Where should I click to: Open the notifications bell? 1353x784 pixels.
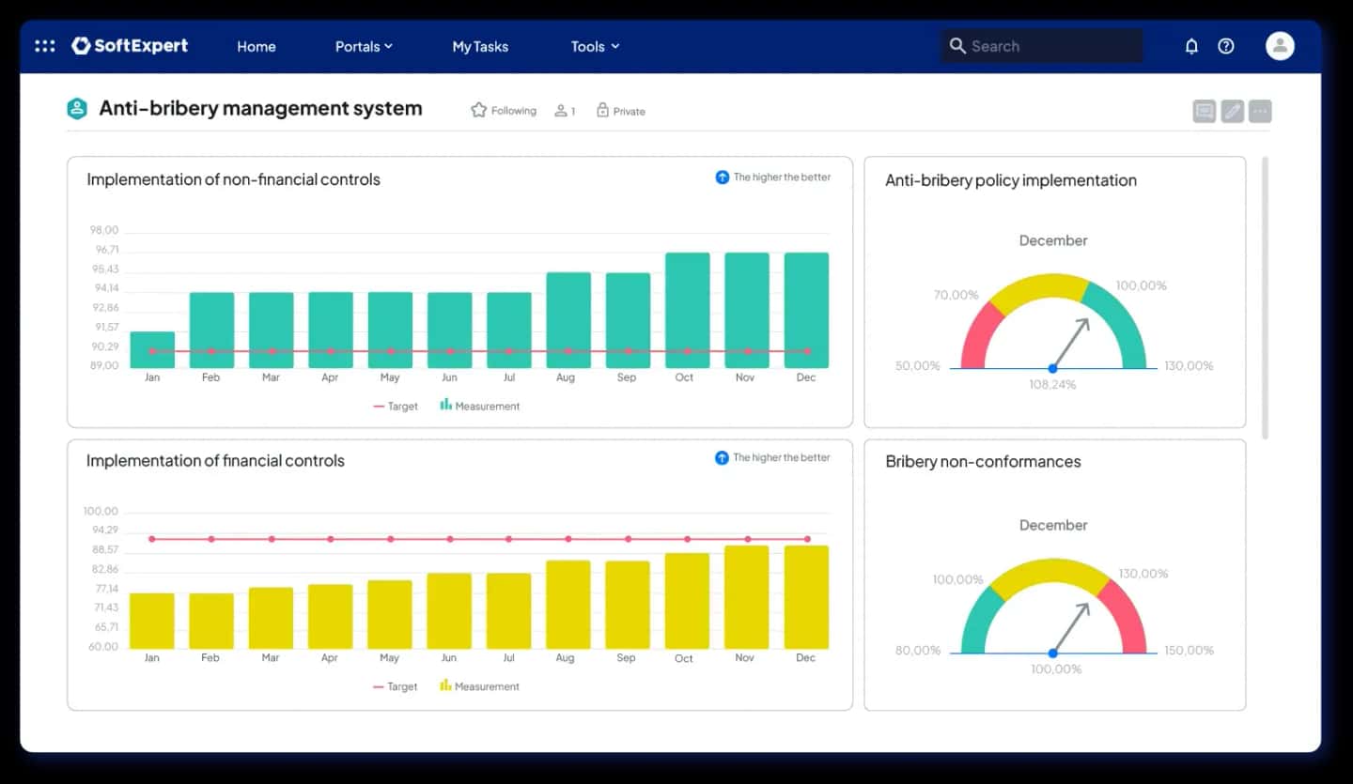tap(1191, 46)
